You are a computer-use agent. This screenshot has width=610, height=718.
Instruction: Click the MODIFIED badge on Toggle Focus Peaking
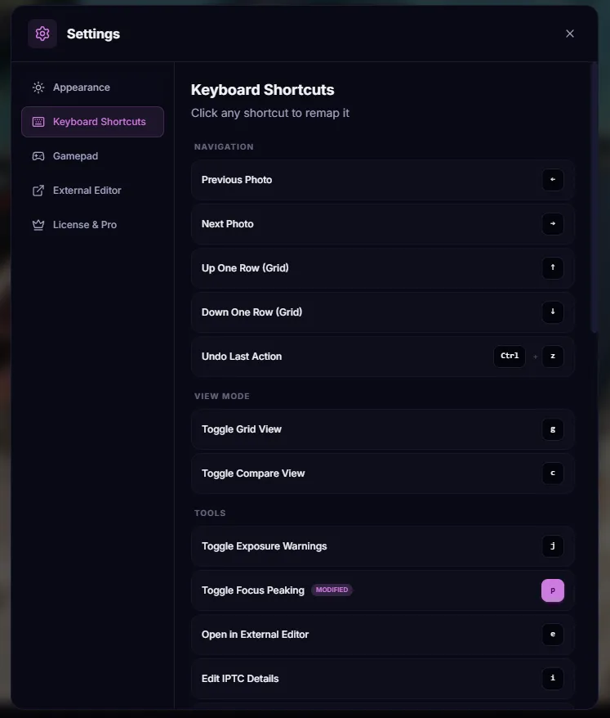coord(332,590)
